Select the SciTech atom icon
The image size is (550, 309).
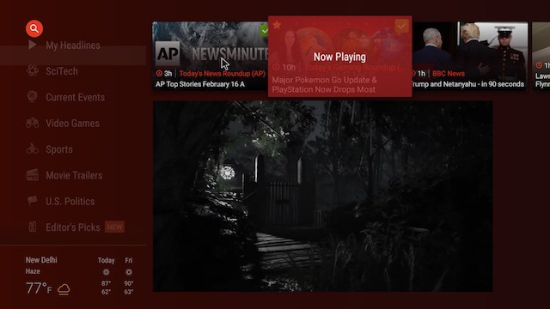pos(33,70)
